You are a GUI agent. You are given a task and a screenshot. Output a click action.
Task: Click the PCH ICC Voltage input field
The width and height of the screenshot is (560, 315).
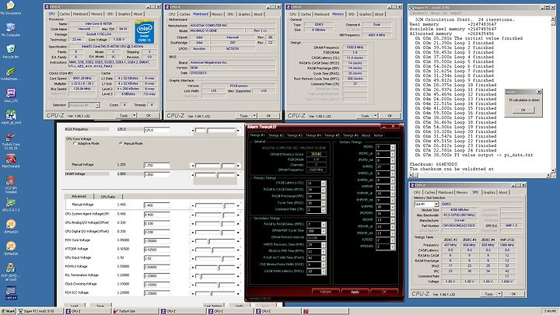tap(156, 293)
